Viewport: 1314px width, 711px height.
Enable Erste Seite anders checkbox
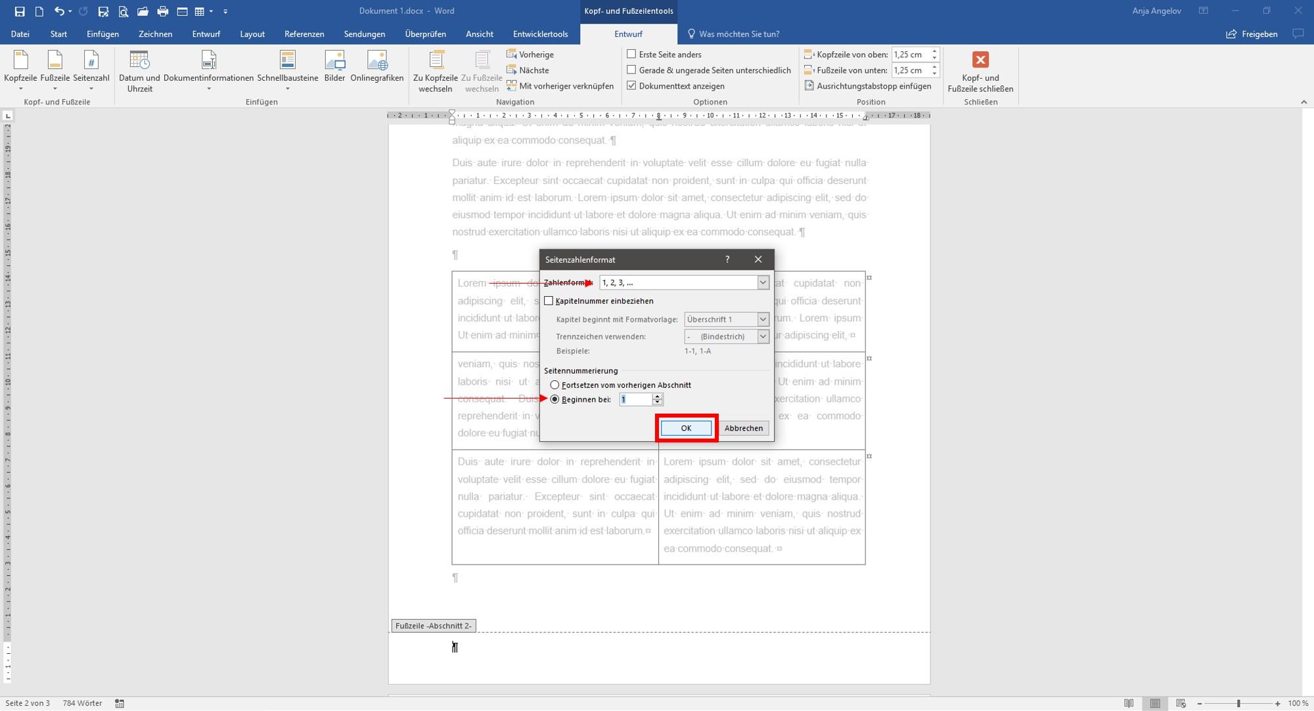tap(631, 54)
